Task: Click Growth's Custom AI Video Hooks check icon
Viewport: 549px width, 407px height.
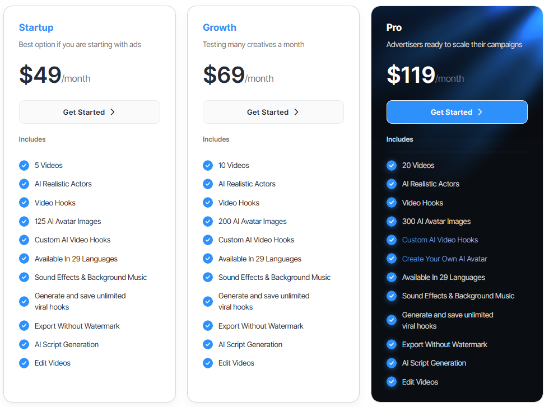Action: [208, 240]
